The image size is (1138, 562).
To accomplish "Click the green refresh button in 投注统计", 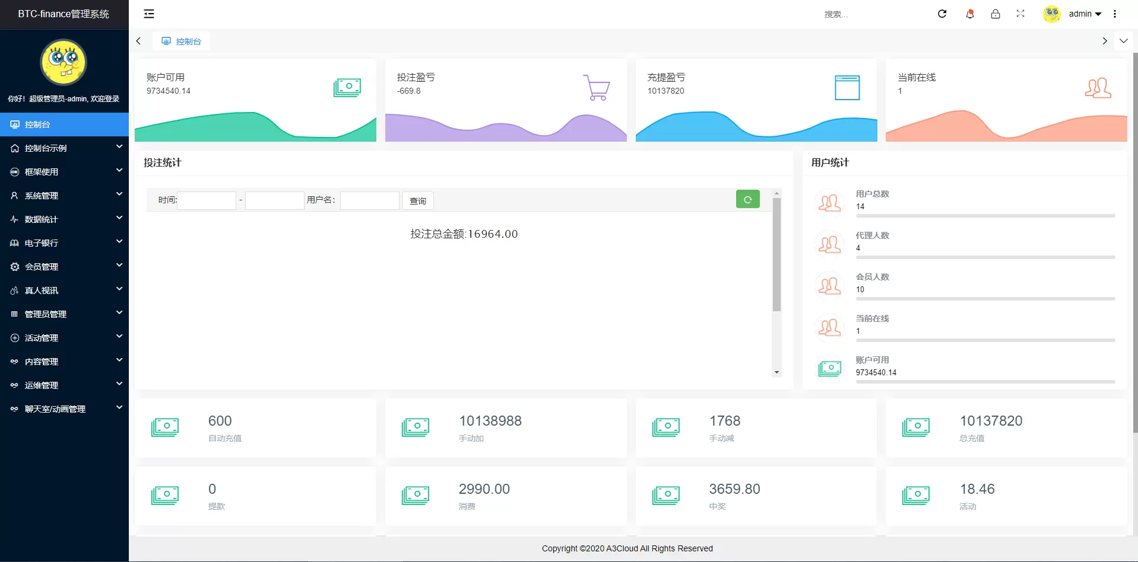I will (x=747, y=200).
